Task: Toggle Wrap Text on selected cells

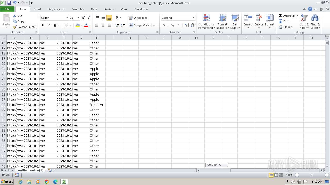Action: [x=138, y=18]
